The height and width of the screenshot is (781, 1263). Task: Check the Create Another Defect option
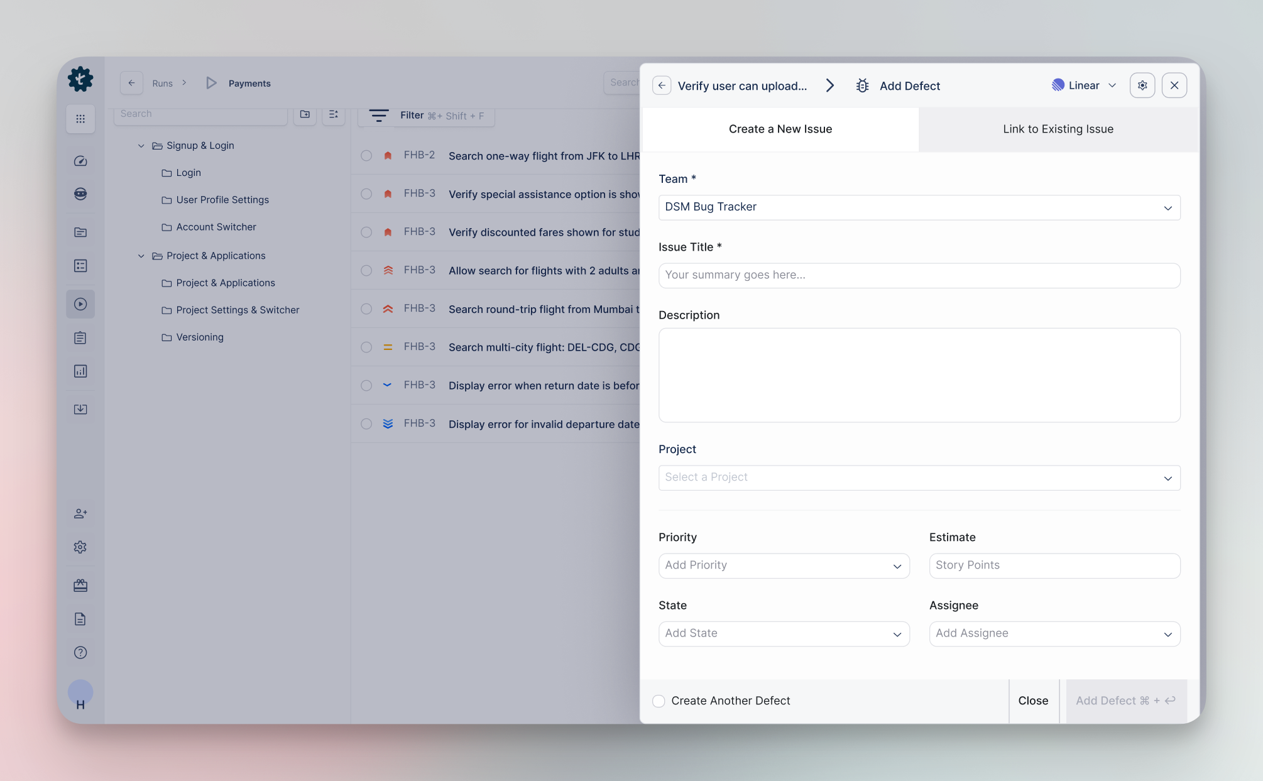[x=659, y=701]
